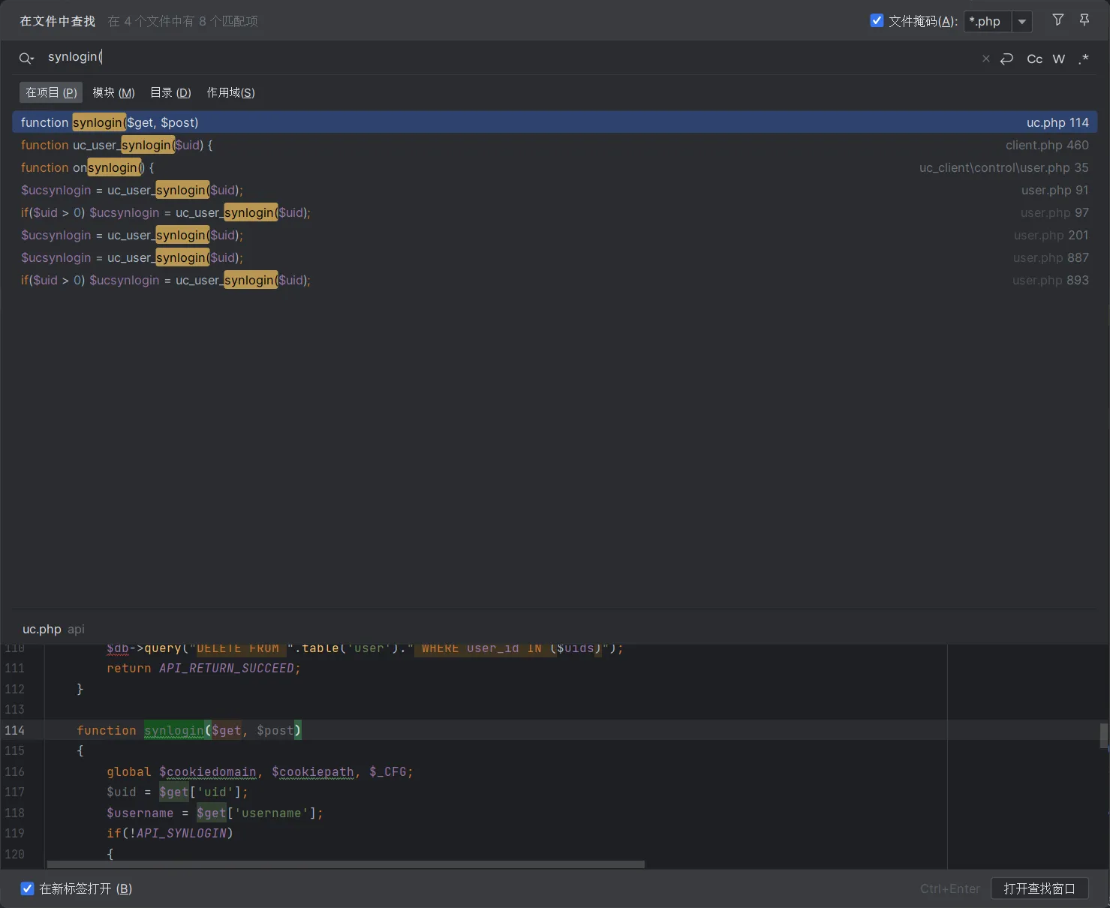This screenshot has width=1110, height=908.
Task: Toggle match case Cc option
Action: 1034,59
